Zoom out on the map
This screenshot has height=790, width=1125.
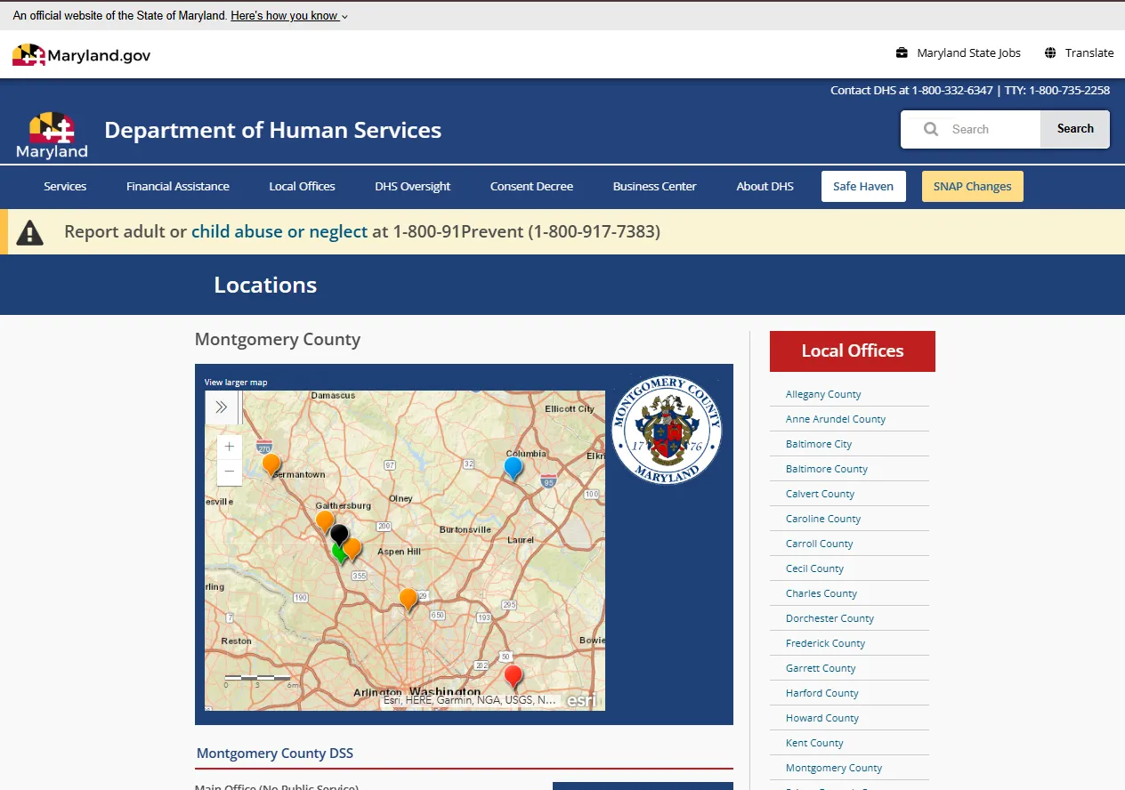point(230,472)
